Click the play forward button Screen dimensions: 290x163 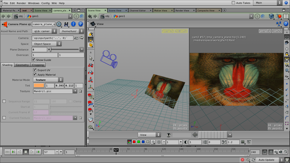pos(32,152)
